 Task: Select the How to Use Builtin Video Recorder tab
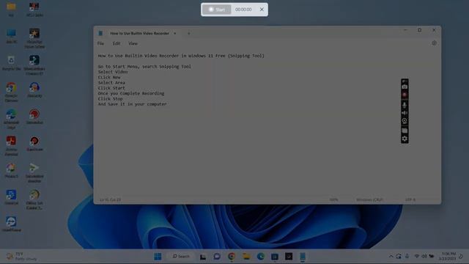pyautogui.click(x=139, y=33)
